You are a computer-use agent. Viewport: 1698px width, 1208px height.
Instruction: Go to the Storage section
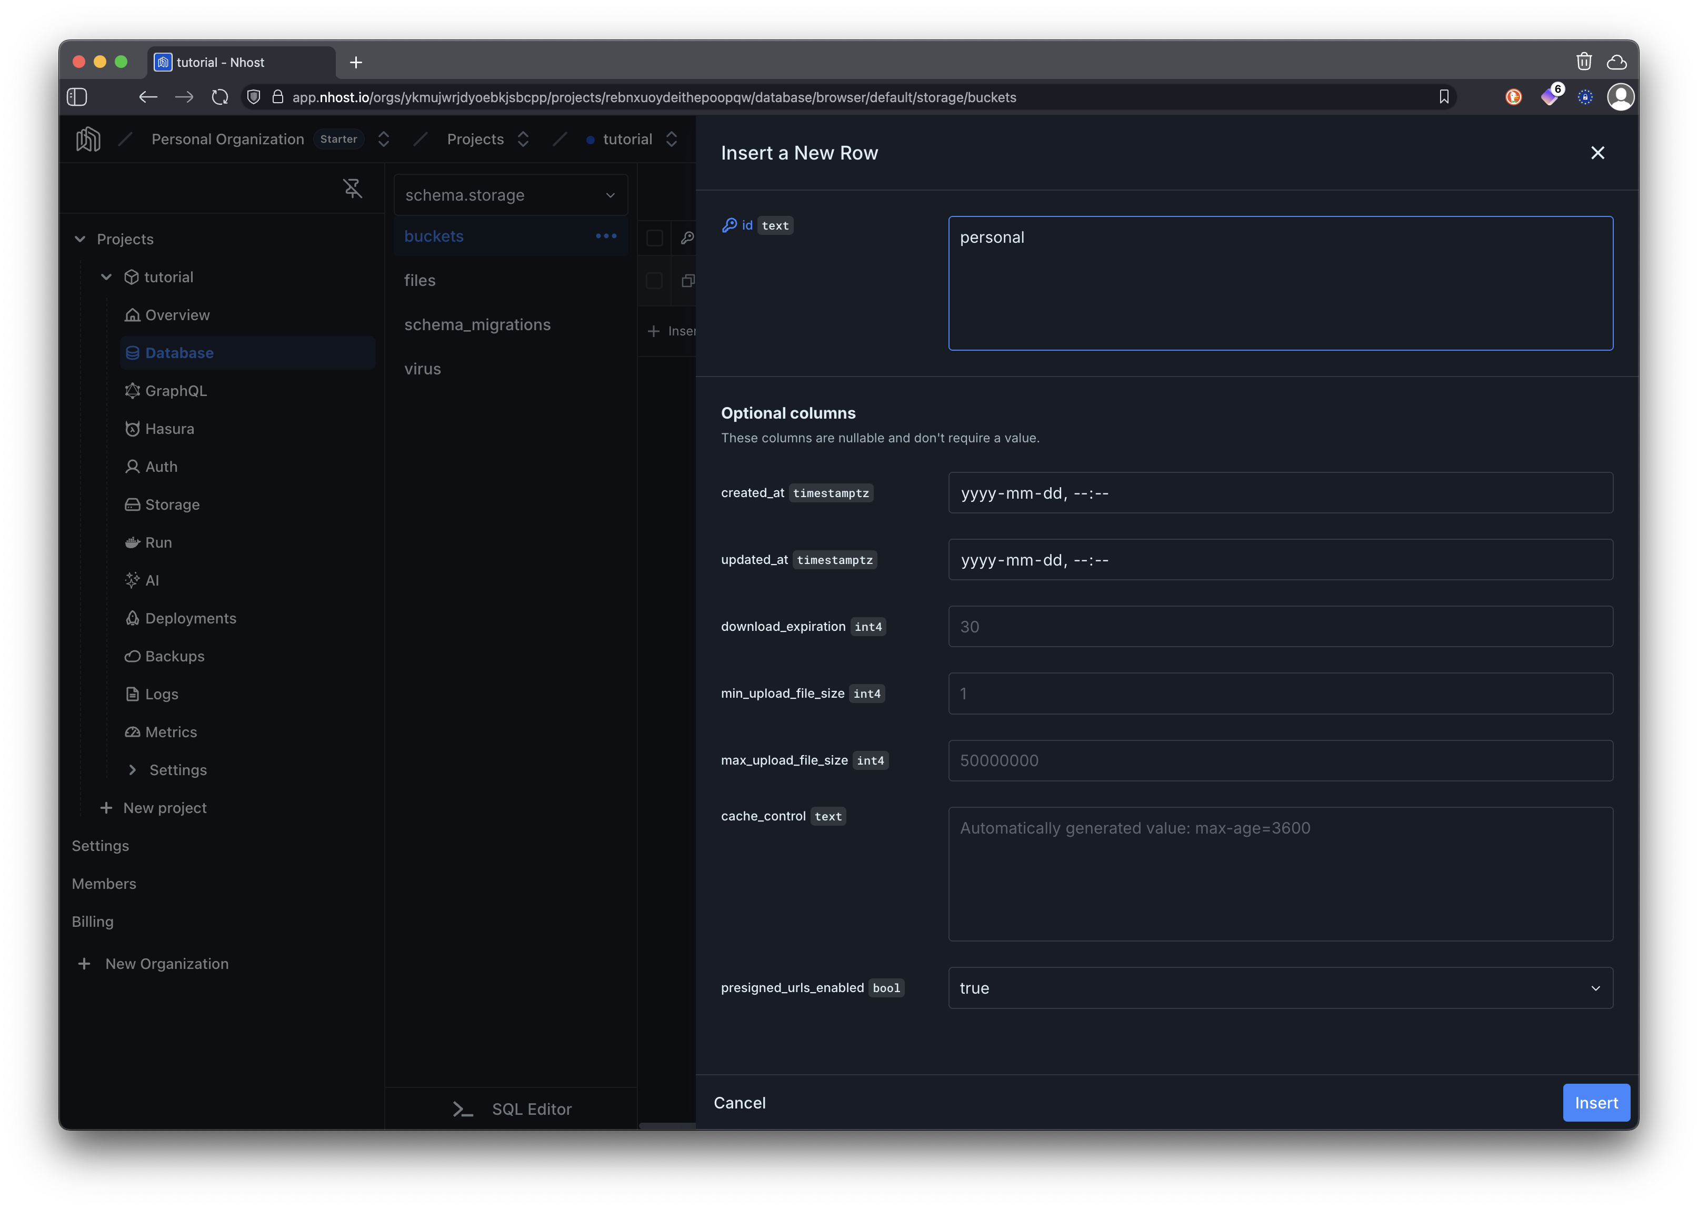pyautogui.click(x=172, y=504)
